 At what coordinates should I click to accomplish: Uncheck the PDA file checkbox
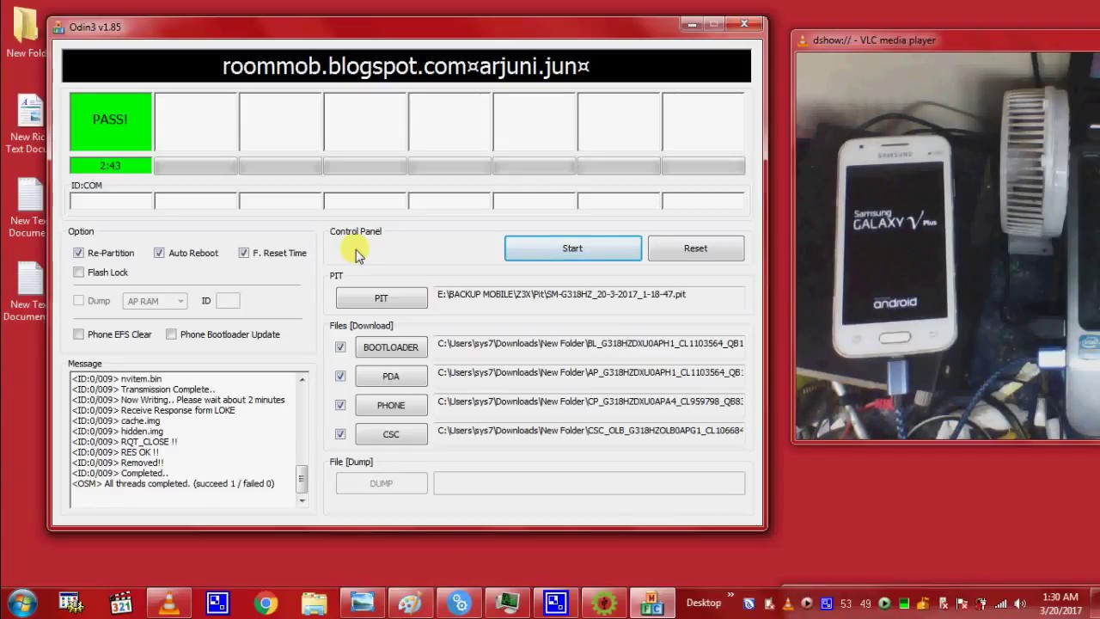pos(340,377)
